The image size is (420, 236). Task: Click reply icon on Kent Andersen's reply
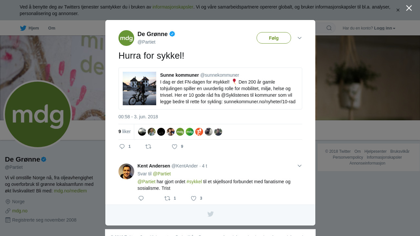141,198
